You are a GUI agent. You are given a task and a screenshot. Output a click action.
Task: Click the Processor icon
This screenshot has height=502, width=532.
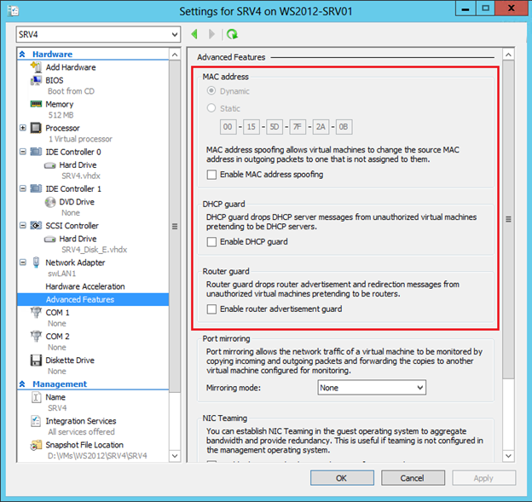[x=36, y=128]
